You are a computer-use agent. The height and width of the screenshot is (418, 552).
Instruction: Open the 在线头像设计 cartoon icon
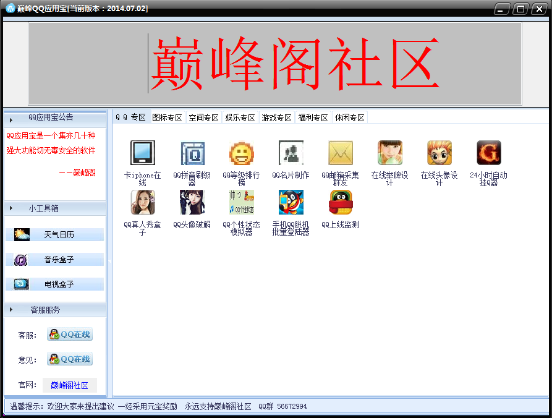pyautogui.click(x=439, y=153)
